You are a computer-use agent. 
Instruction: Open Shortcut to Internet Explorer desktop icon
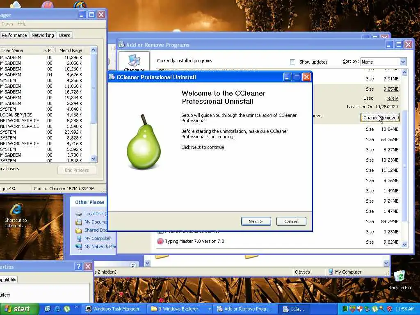[16, 216]
